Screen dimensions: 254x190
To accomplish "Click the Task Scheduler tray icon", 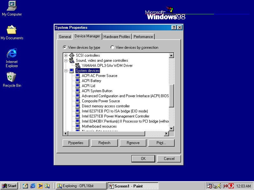I will [209, 186].
